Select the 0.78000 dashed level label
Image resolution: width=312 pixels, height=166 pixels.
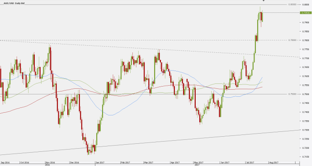[x=292, y=40]
